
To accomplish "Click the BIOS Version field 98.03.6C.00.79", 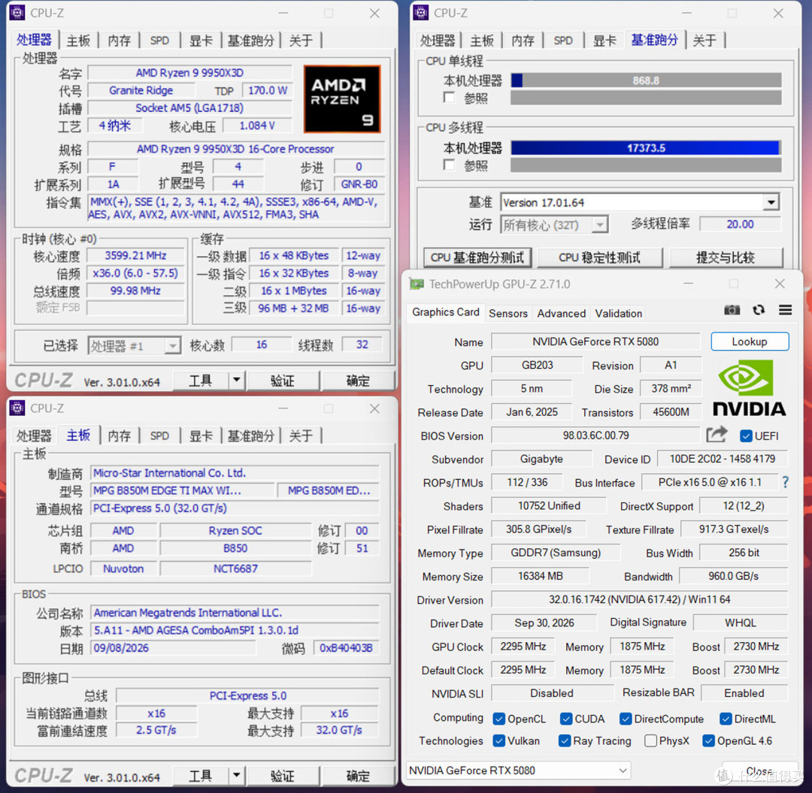I will (x=595, y=436).
